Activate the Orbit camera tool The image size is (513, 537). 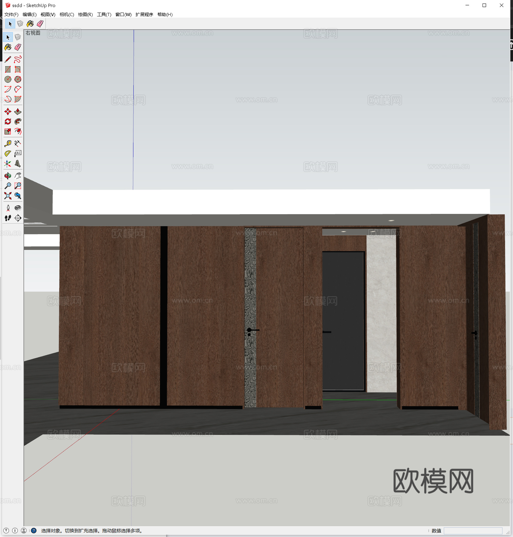click(8, 176)
